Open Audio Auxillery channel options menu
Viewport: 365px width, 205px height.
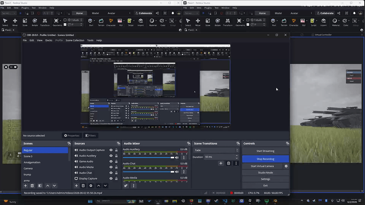(184, 158)
